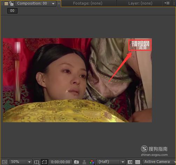
Task: Switch to the Footage: (none) tab
Action: pos(87,3)
